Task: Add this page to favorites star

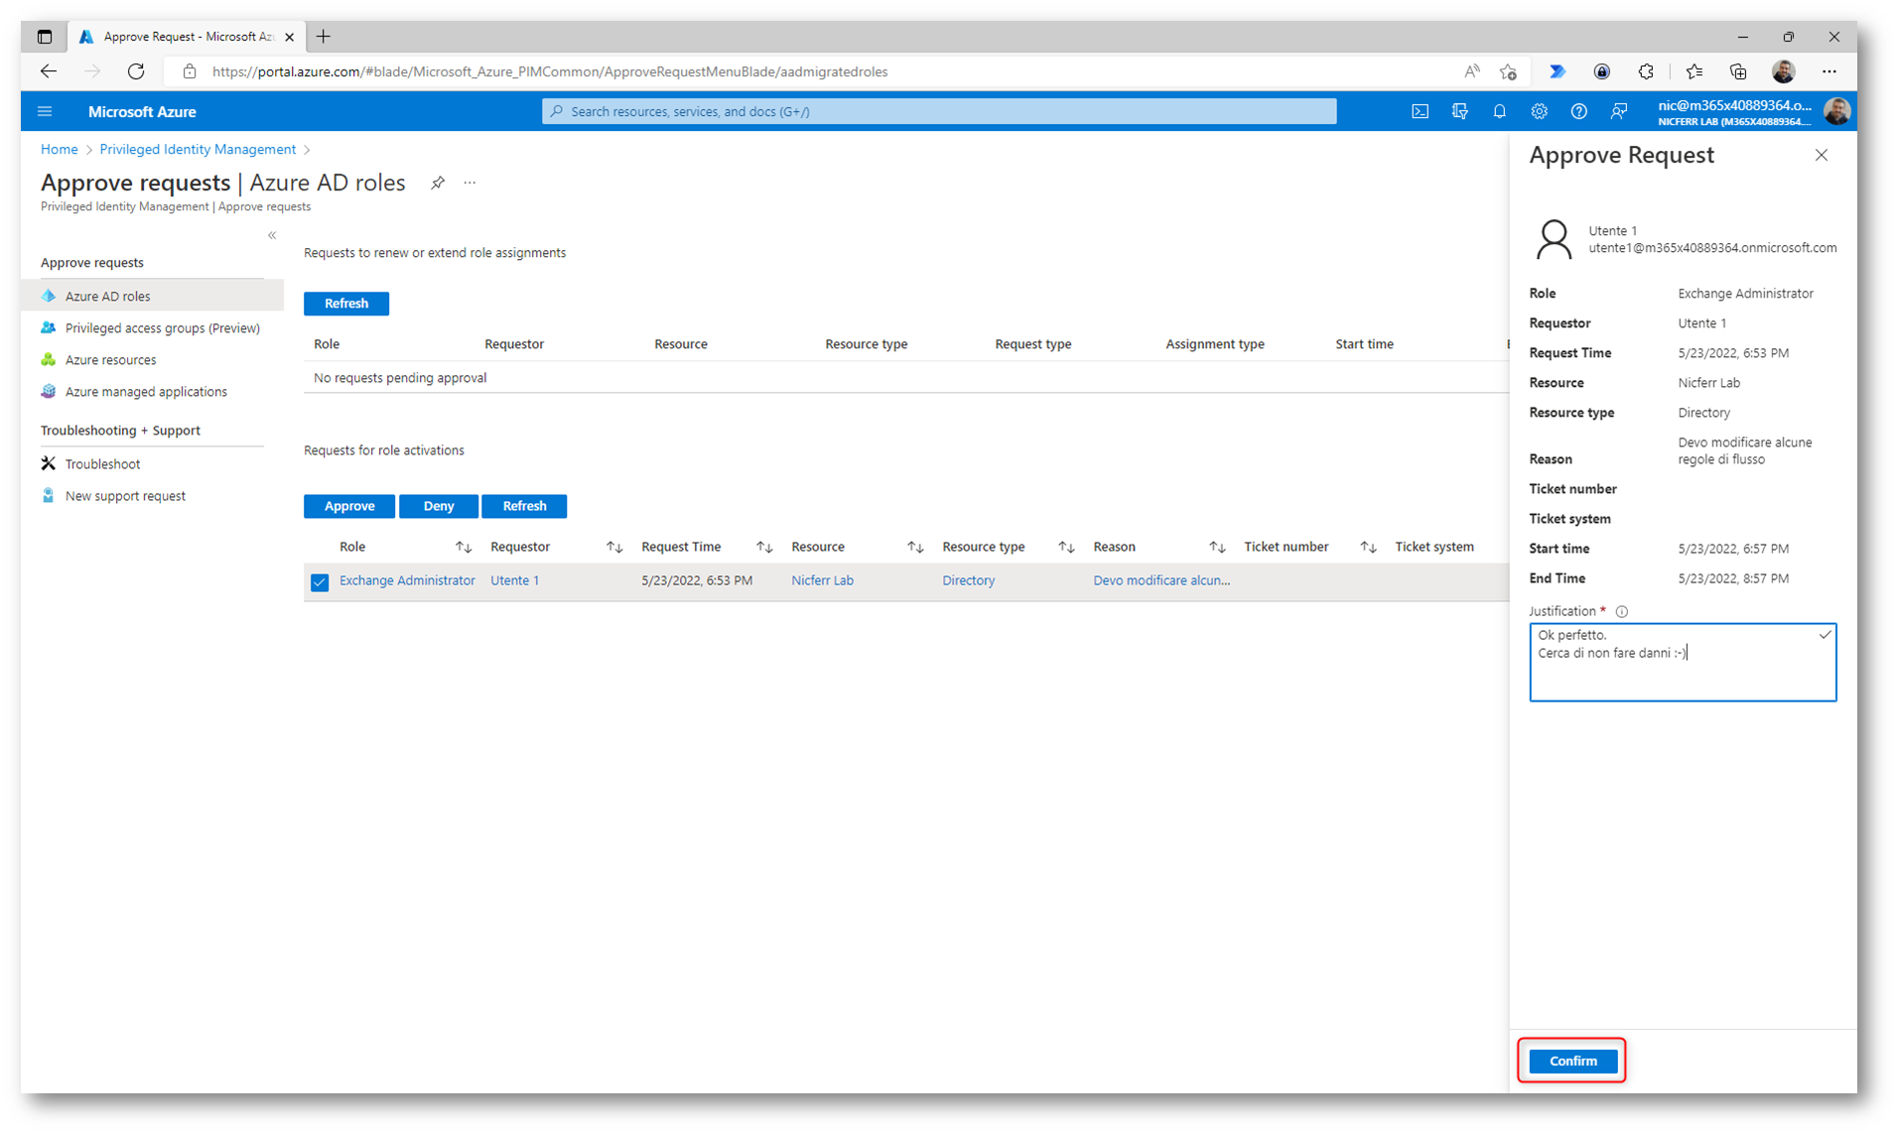Action: click(x=1508, y=71)
